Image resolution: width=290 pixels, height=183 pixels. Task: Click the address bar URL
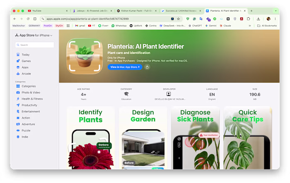click(87, 19)
